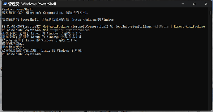This screenshot has width=213, height=112.
Task: Close the administrator PowerShell window
Action: [x=206, y=4]
